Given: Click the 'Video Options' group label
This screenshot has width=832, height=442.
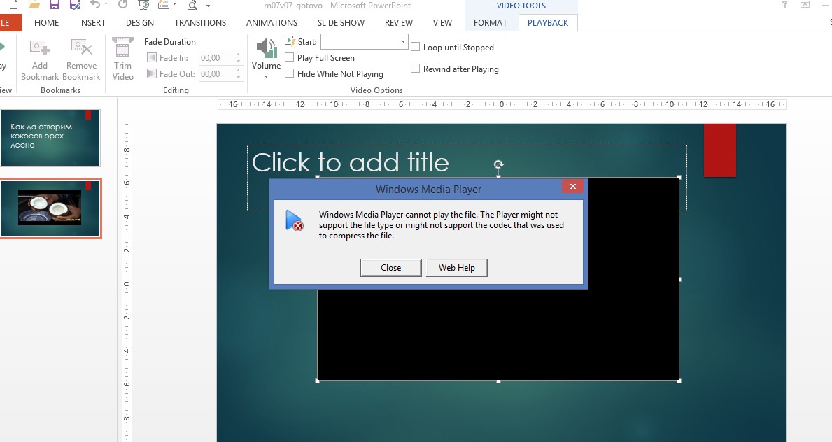Looking at the screenshot, I should click(376, 90).
